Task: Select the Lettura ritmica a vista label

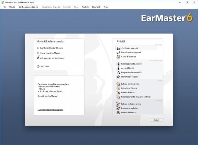Action: tap(130, 84)
